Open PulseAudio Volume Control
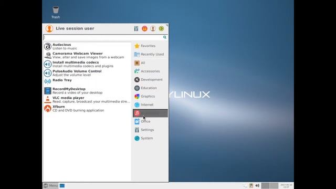This screenshot has width=336, height=189. (x=87, y=73)
